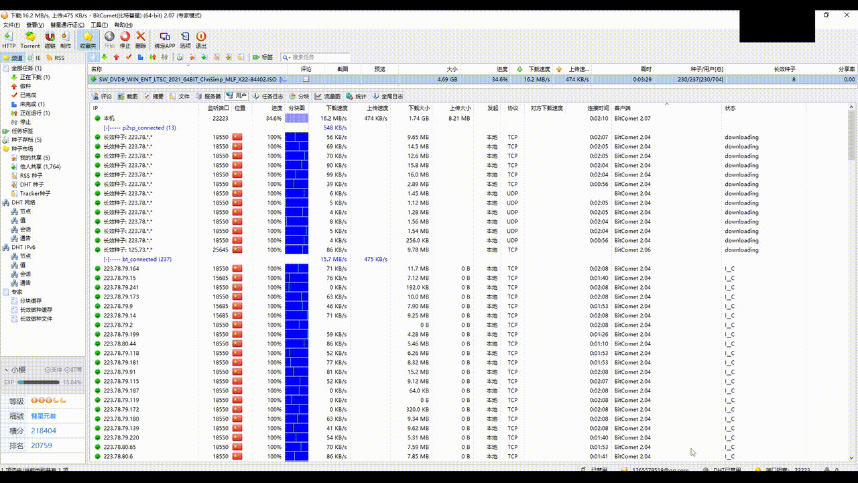The image size is (858, 483).
Task: Open the 统计 detail tab
Action: tap(356, 97)
